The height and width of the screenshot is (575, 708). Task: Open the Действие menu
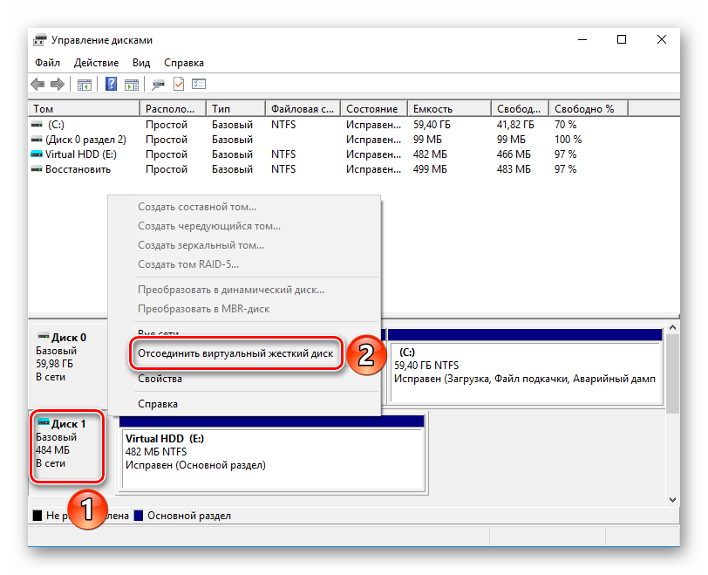pos(96,62)
